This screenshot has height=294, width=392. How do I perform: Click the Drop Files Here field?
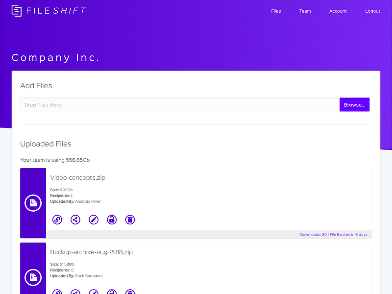pyautogui.click(x=180, y=105)
